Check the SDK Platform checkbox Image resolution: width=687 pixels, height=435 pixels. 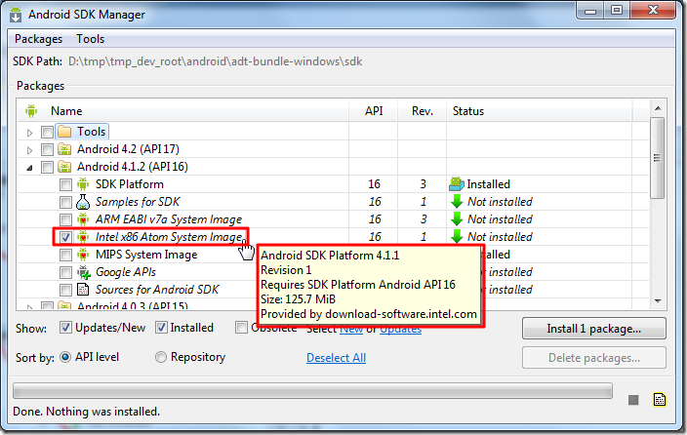click(65, 184)
